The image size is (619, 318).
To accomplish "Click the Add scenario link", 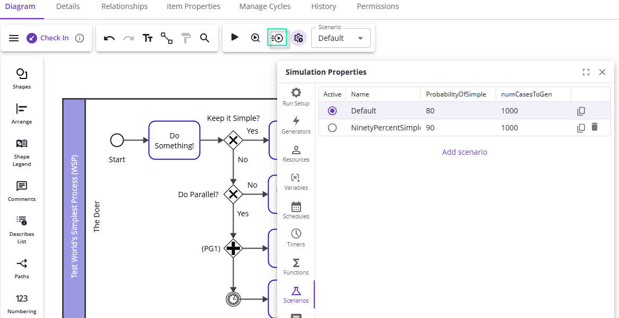I will 465,152.
